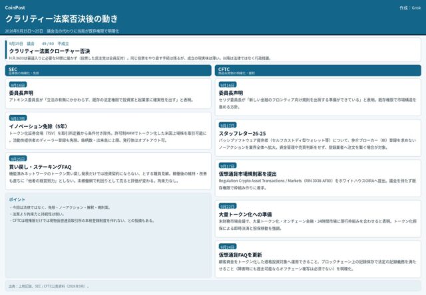
Task: Click the subtitle under the CFTC header
Action: click(x=237, y=73)
